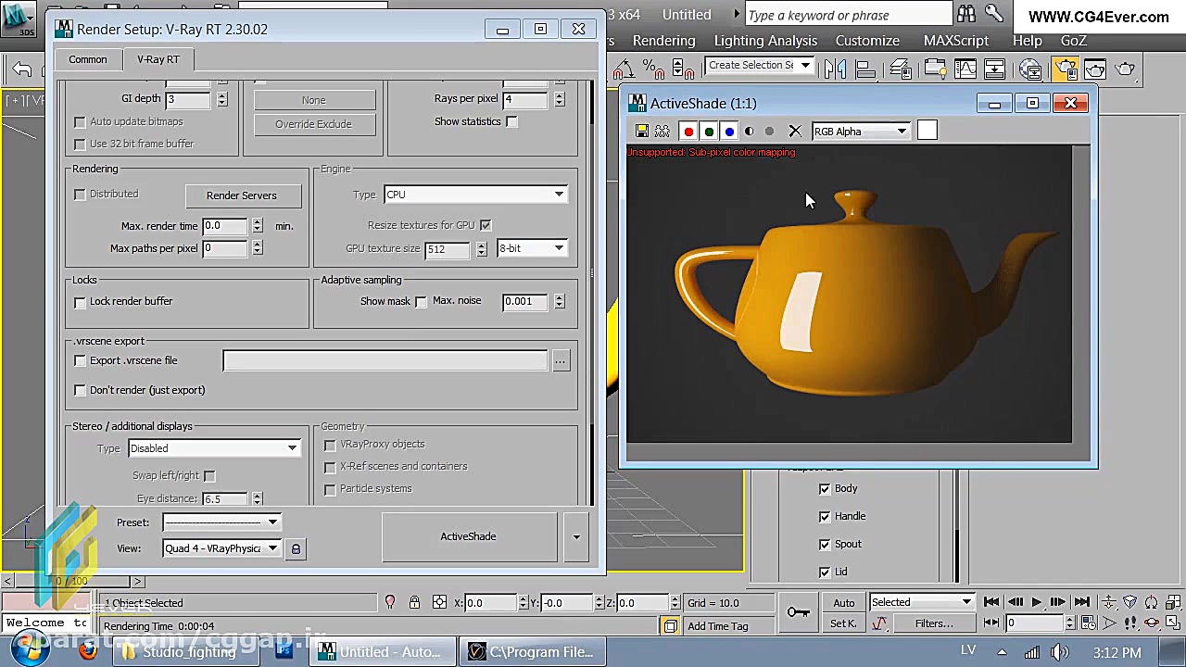Viewport: 1186px width, 667px height.
Task: Save the ActiveShade image with the disk icon
Action: [x=641, y=132]
